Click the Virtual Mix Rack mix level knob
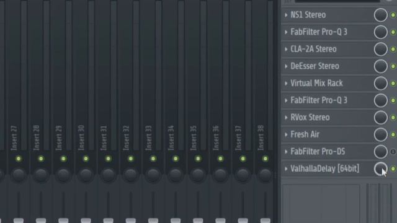Screen dimensions: 397x223 (380, 84)
